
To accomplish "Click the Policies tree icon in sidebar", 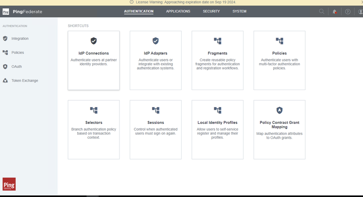I will [x=5, y=53].
